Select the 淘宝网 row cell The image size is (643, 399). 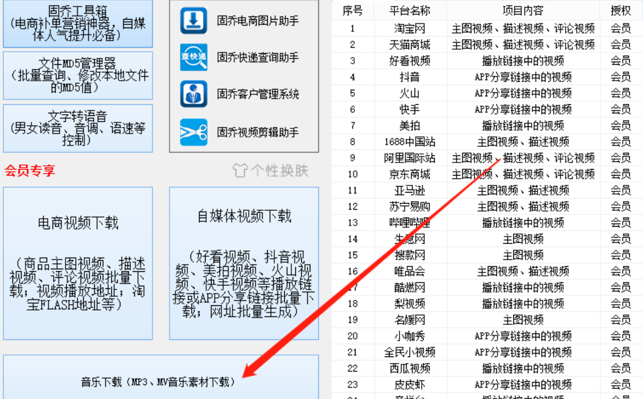point(410,28)
